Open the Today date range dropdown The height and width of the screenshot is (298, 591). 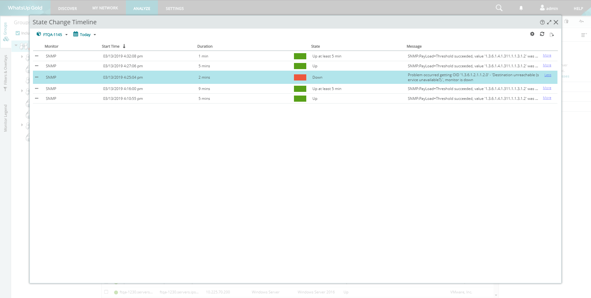[85, 34]
